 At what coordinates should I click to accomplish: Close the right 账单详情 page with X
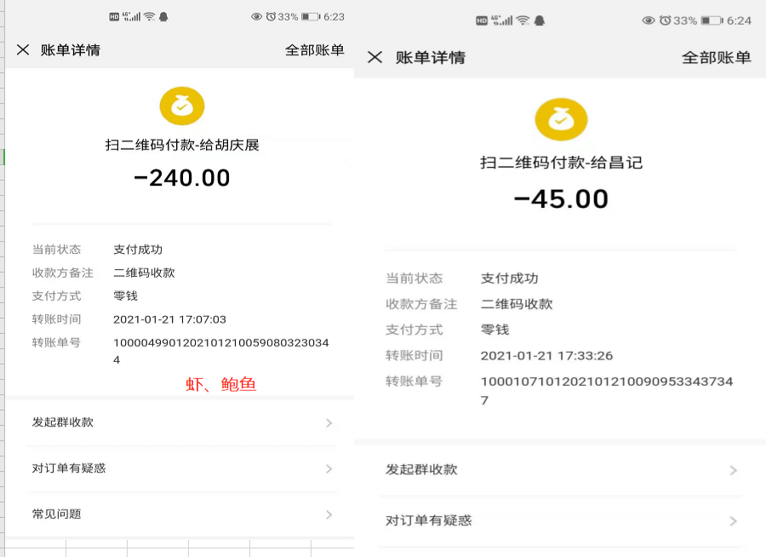[374, 58]
